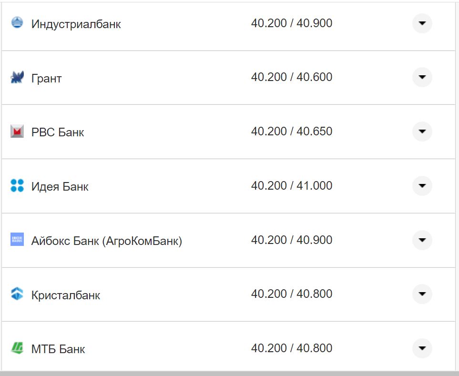
Task: Open the Идея Банк dropdown arrow
Action: pos(422,185)
